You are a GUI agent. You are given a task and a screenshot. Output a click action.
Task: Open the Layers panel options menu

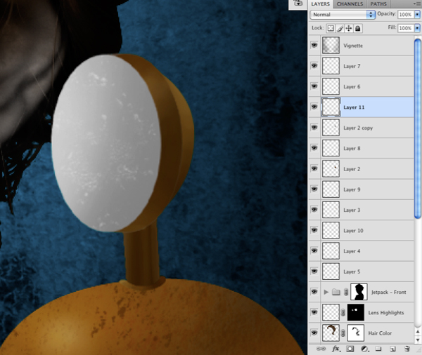click(x=418, y=4)
